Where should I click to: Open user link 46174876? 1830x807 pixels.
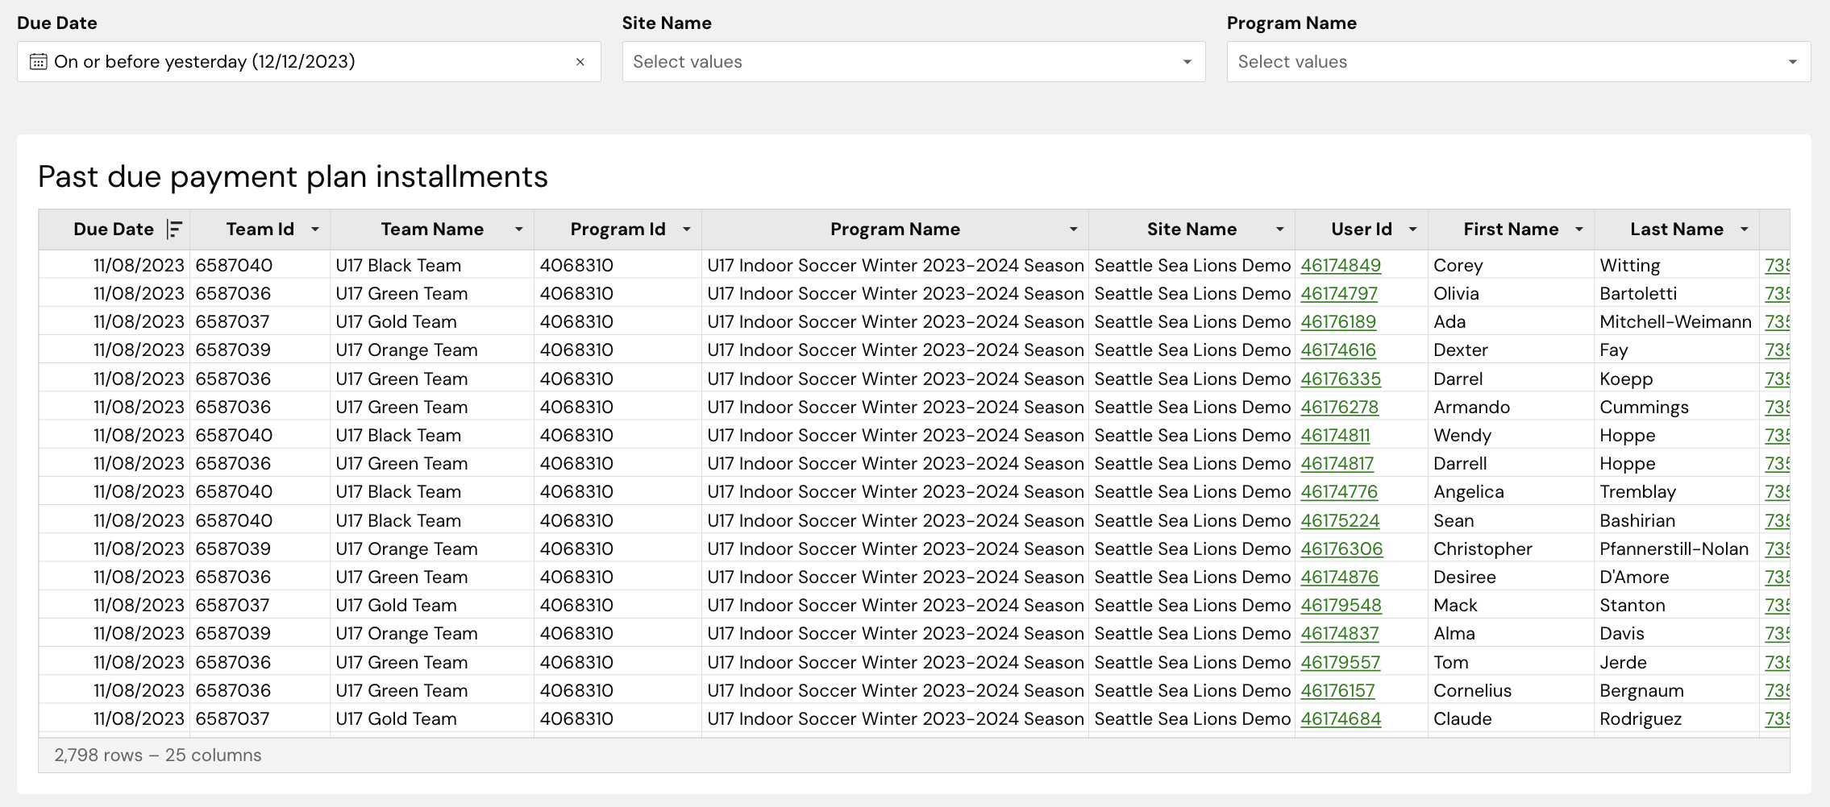tap(1340, 577)
